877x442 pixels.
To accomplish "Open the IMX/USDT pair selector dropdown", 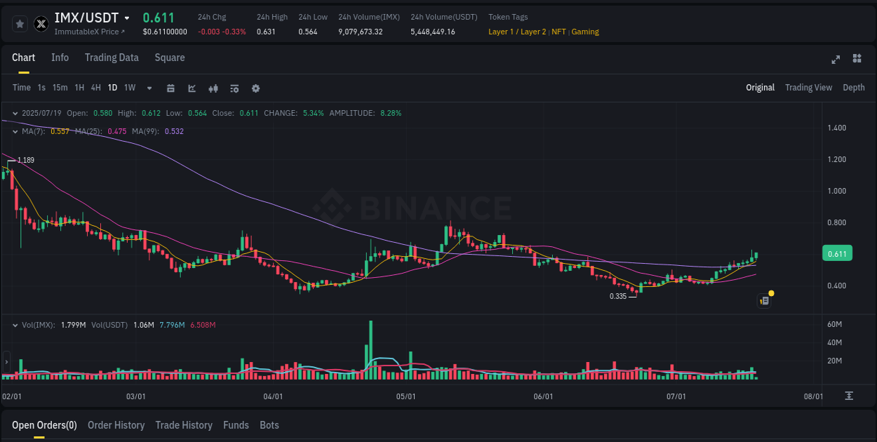I will click(92, 18).
